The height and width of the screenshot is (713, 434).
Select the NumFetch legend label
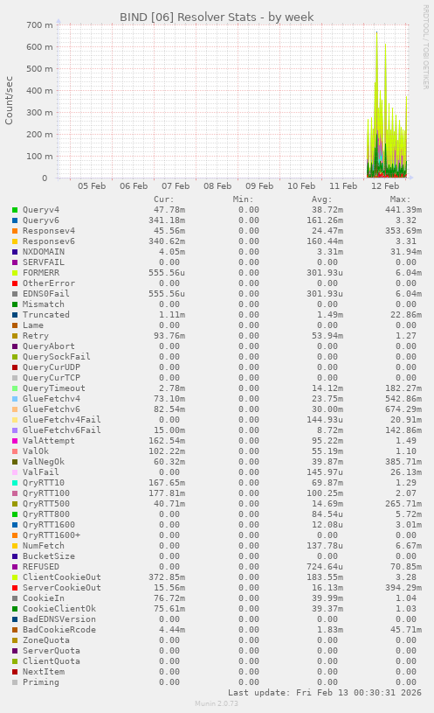tap(44, 546)
